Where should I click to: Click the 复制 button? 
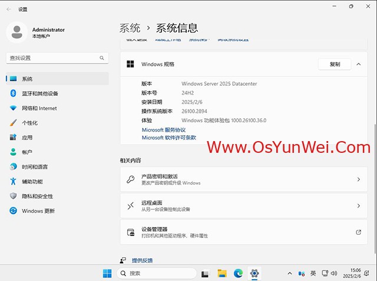point(335,64)
